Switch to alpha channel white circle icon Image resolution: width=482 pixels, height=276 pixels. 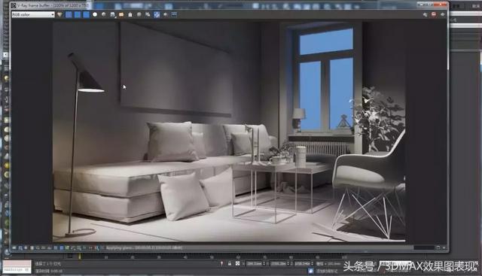point(95,14)
